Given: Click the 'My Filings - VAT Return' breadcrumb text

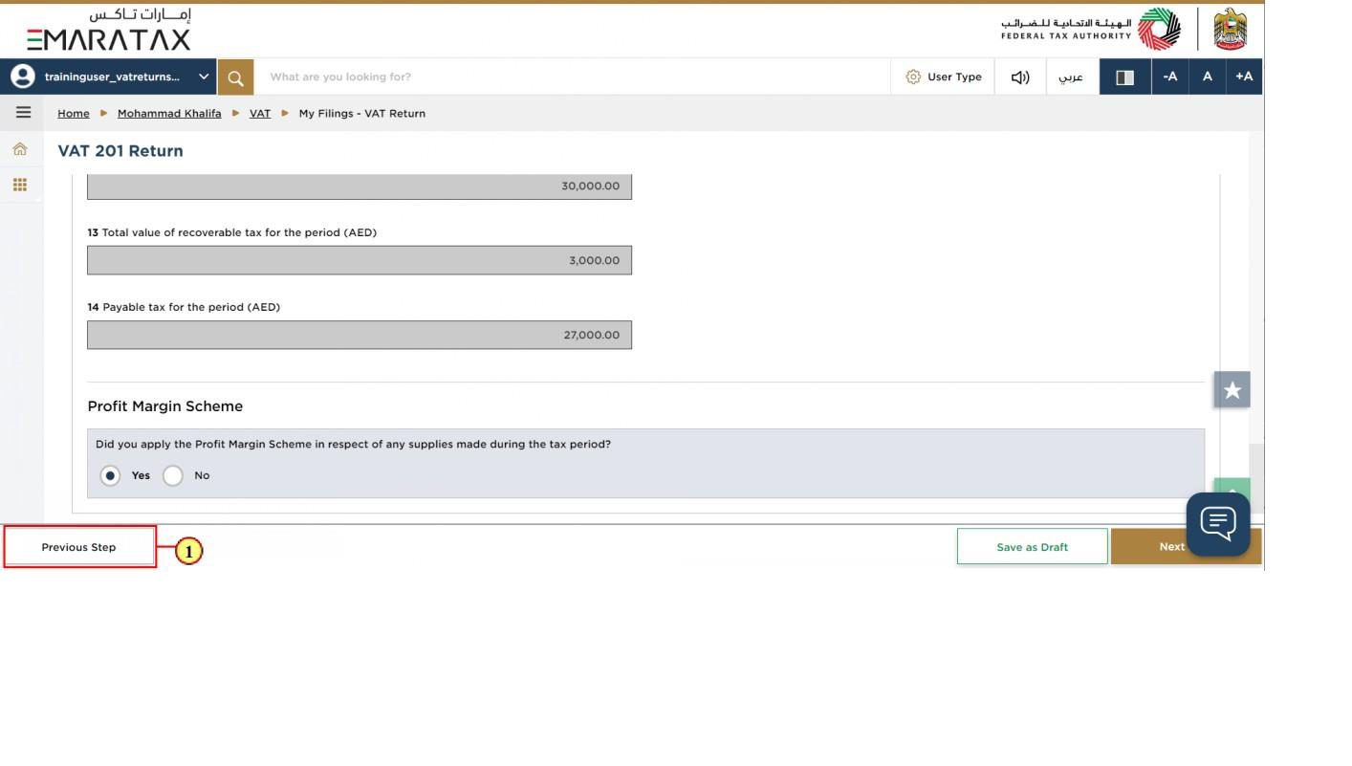Looking at the screenshot, I should tap(362, 113).
